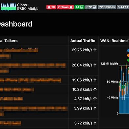Click the 0 bps upload rate text

point(22,5)
